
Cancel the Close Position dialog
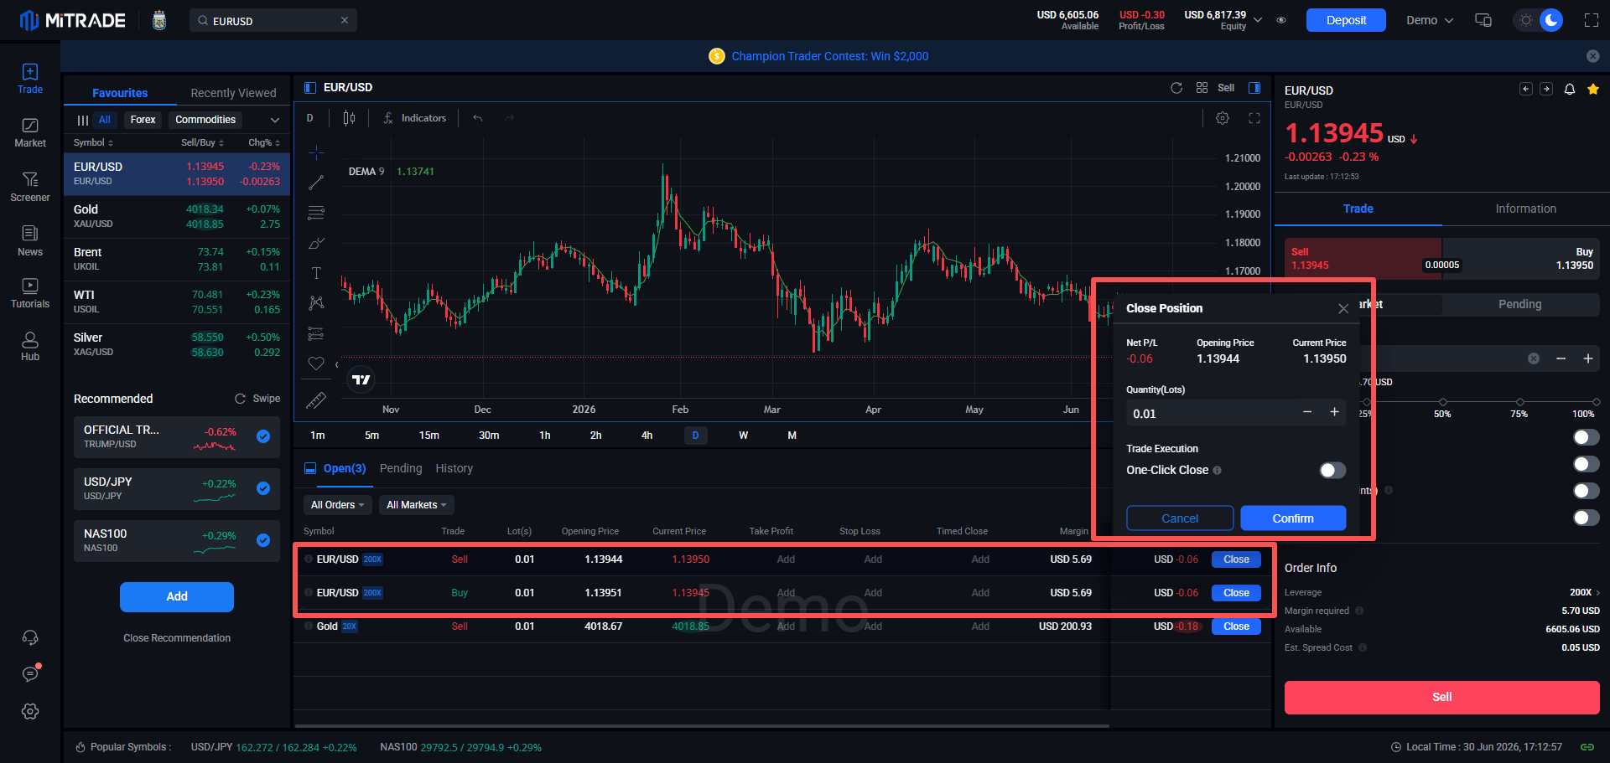[1180, 518]
